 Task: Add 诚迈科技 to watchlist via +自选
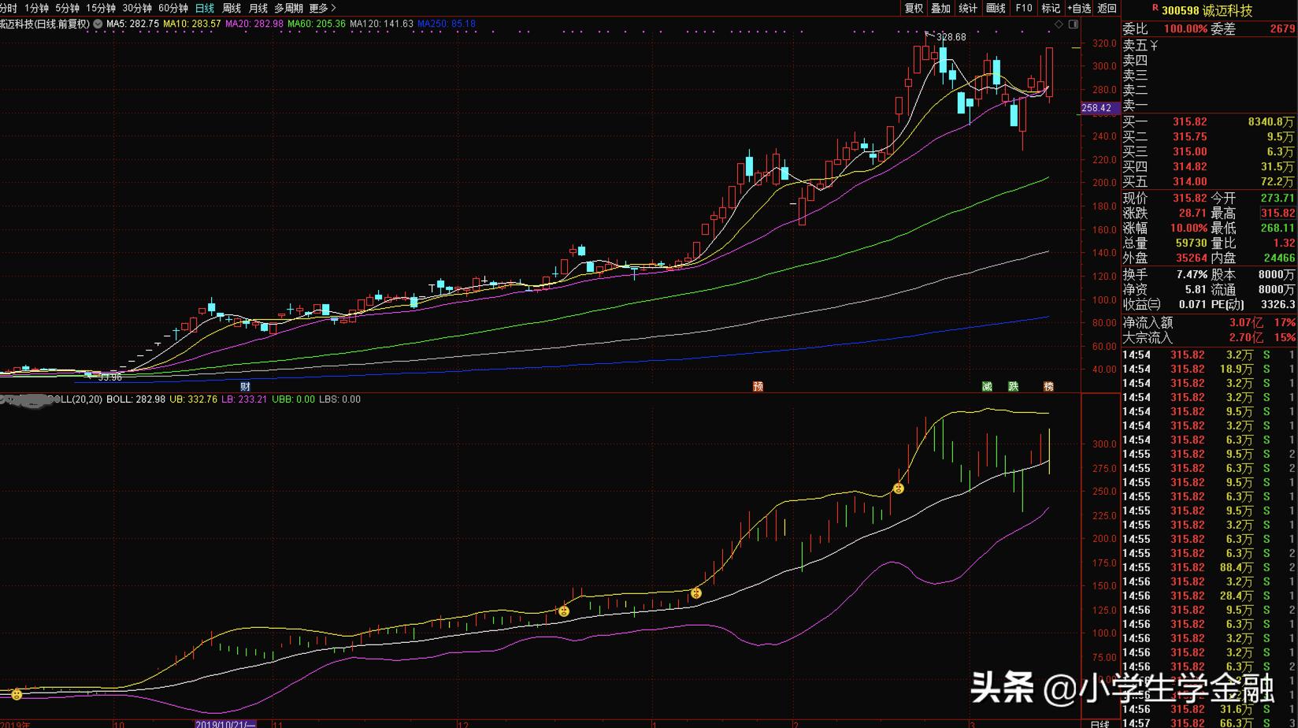1077,8
